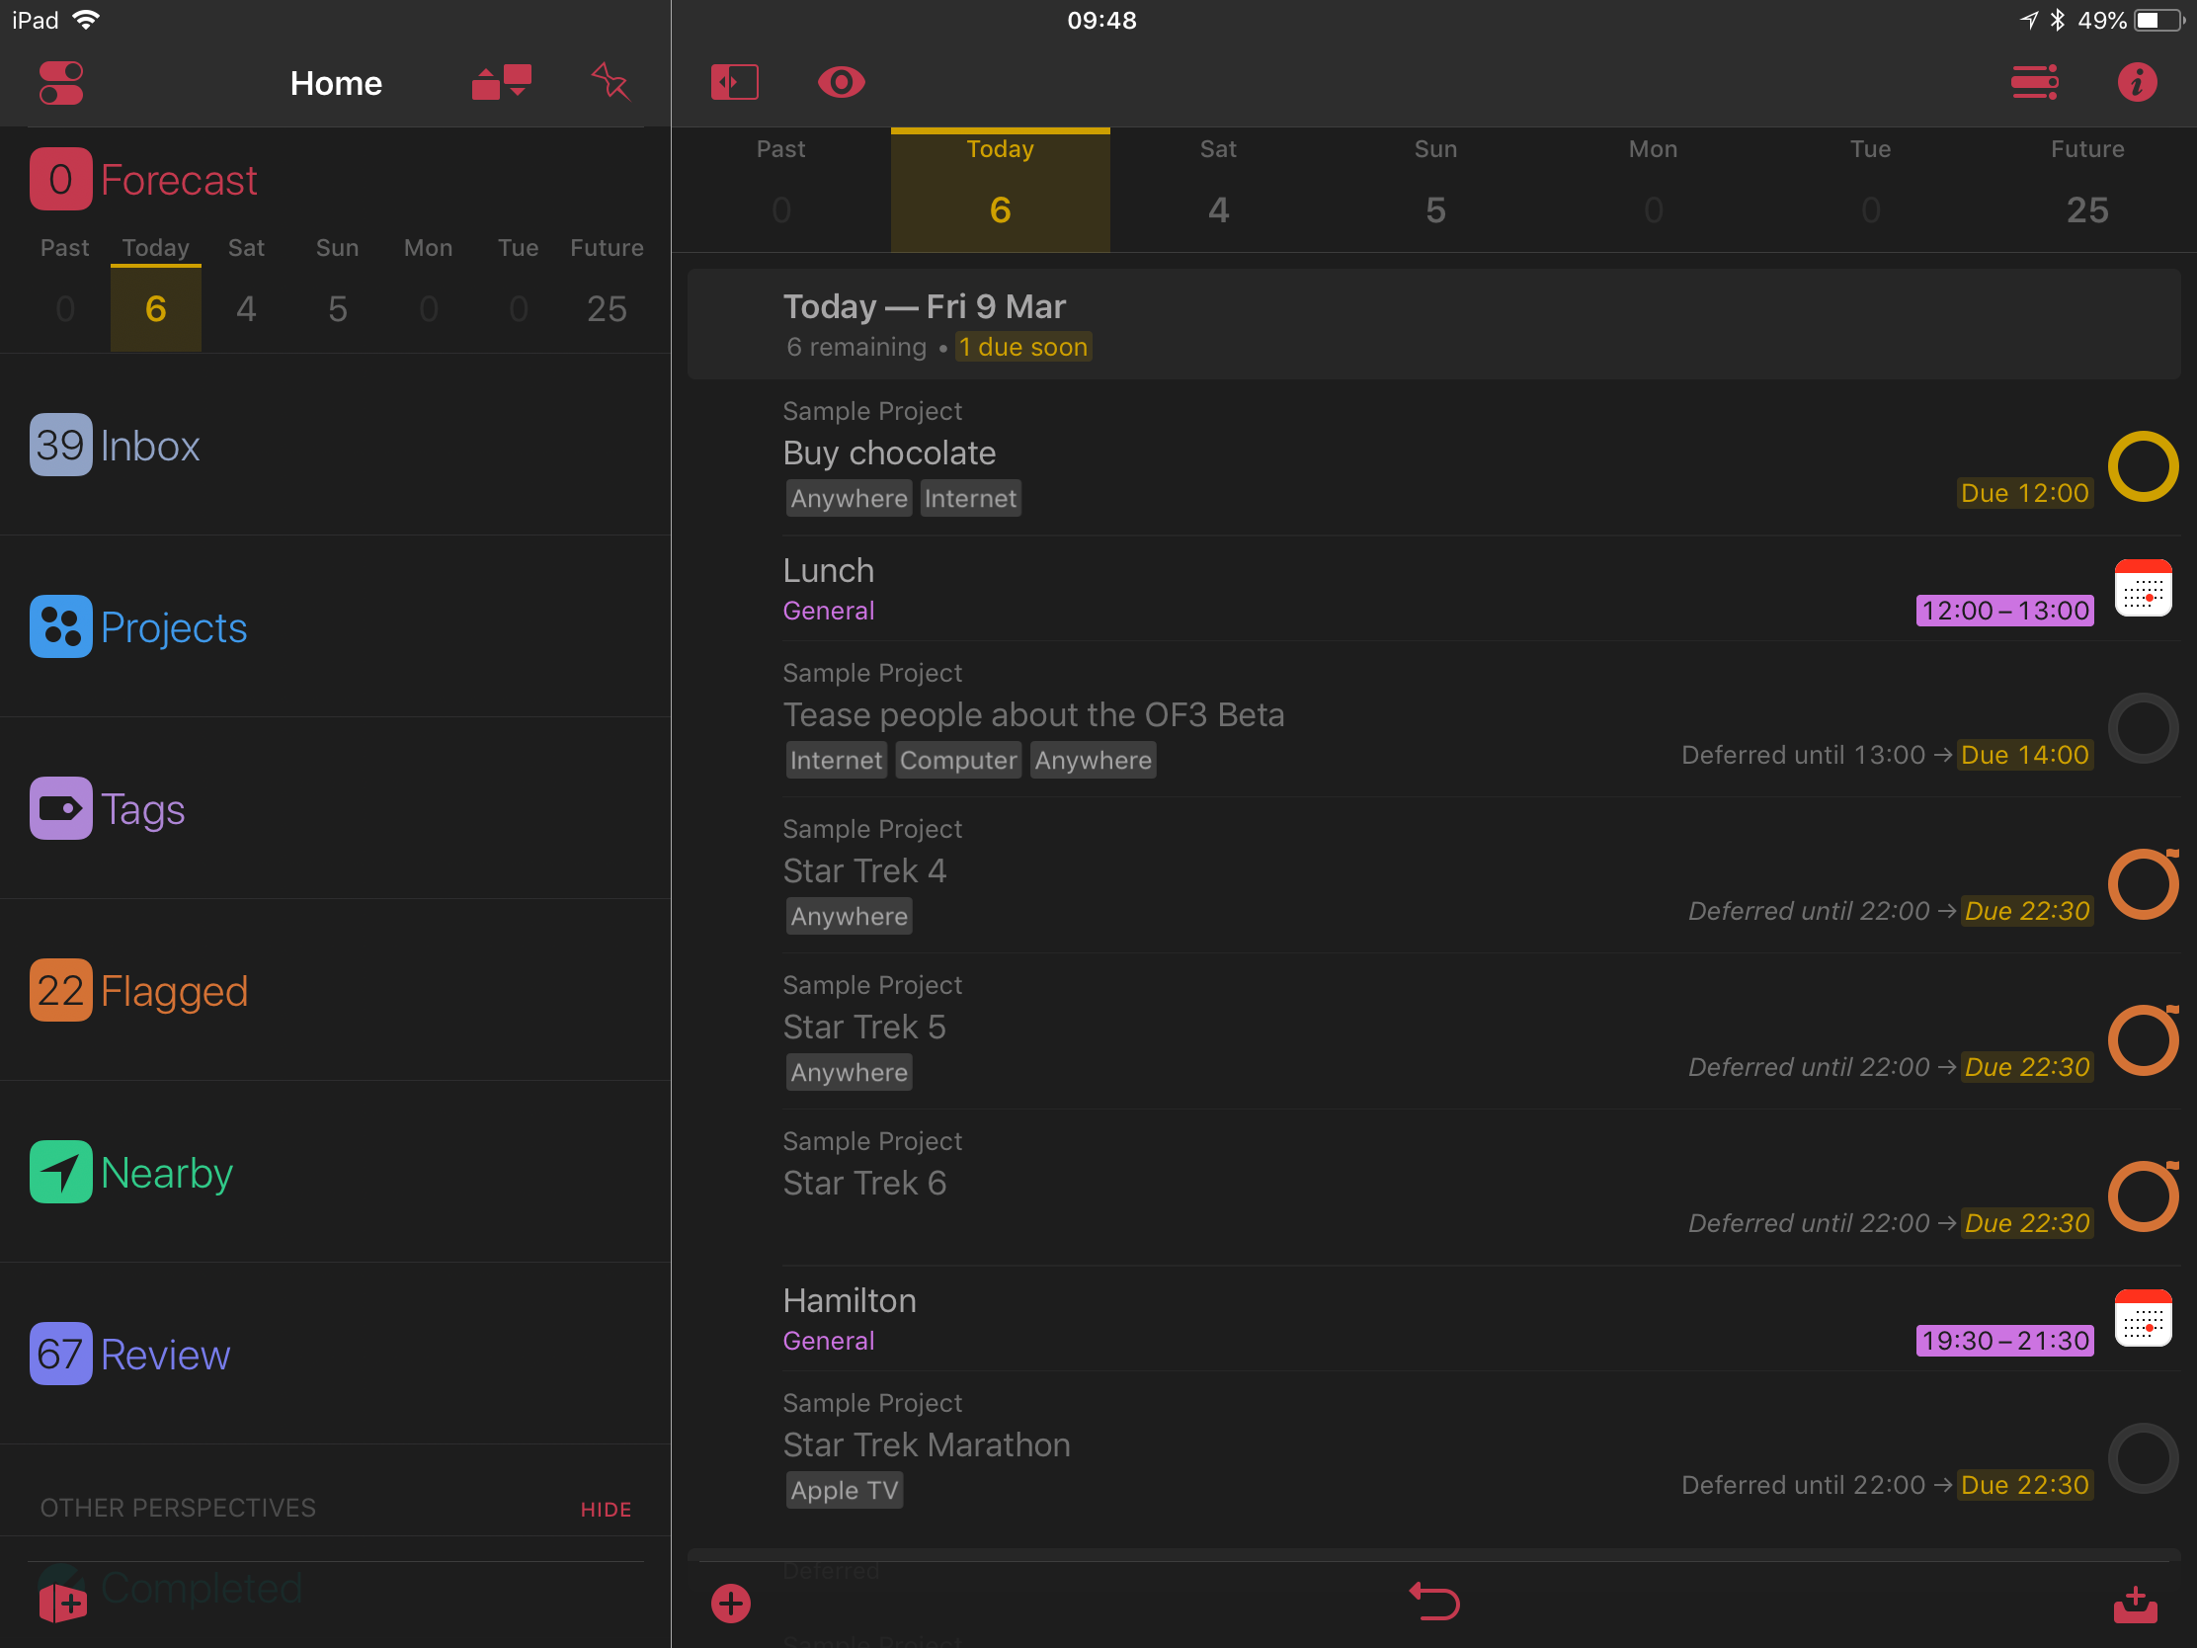The image size is (2197, 1648).
Task: Tap the edit perspectives shapes icon
Action: 502,82
